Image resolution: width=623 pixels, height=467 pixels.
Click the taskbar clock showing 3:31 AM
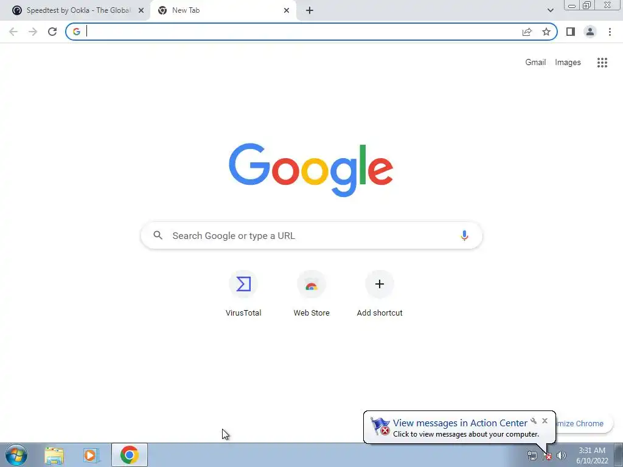592,455
